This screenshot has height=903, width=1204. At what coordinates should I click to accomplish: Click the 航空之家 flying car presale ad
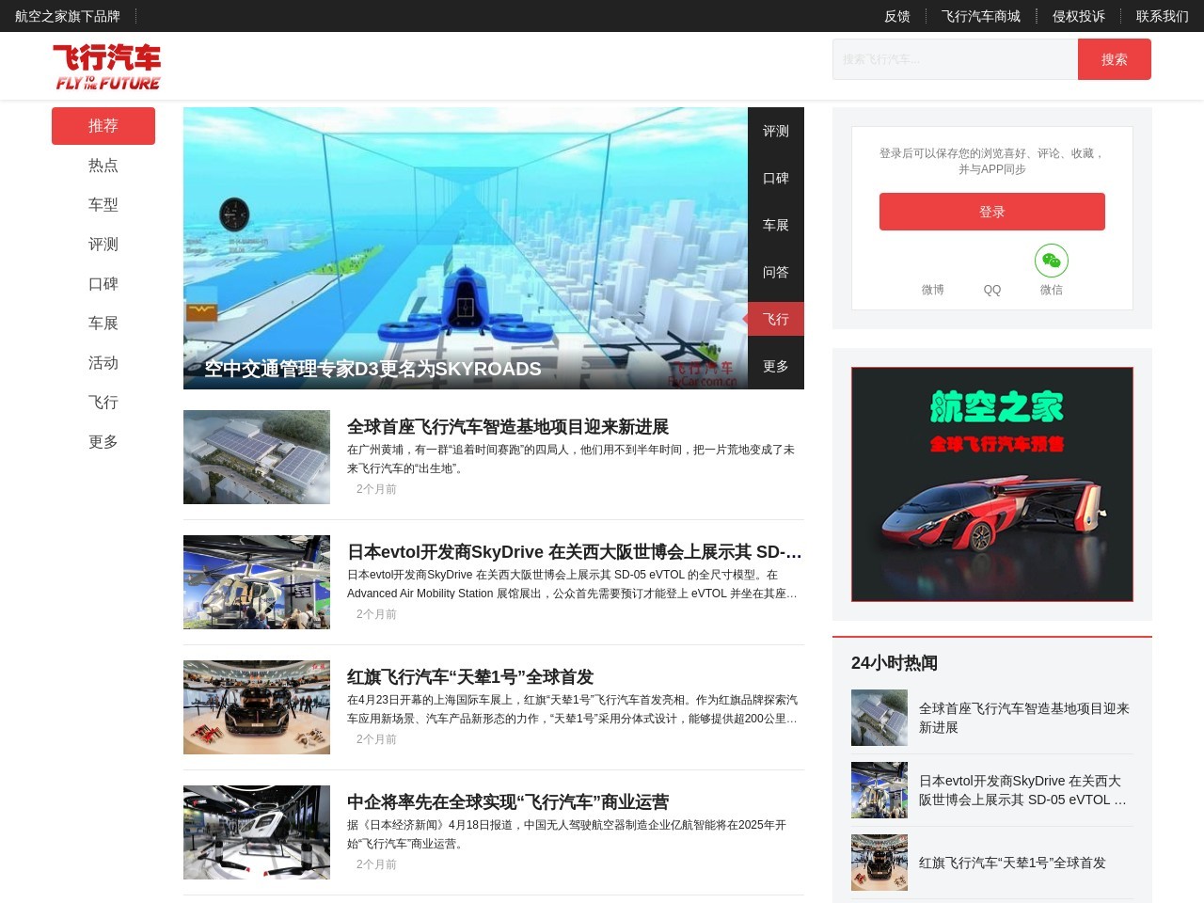992,484
